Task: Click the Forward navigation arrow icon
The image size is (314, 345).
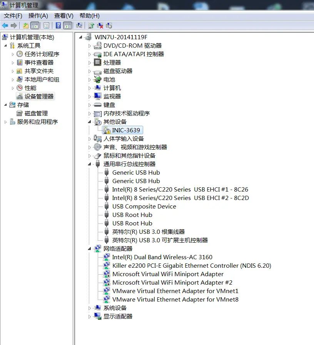Action: tap(13, 25)
